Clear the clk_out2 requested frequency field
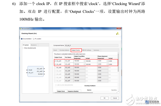This screenshot has width=161, height=106. pos(84,64)
